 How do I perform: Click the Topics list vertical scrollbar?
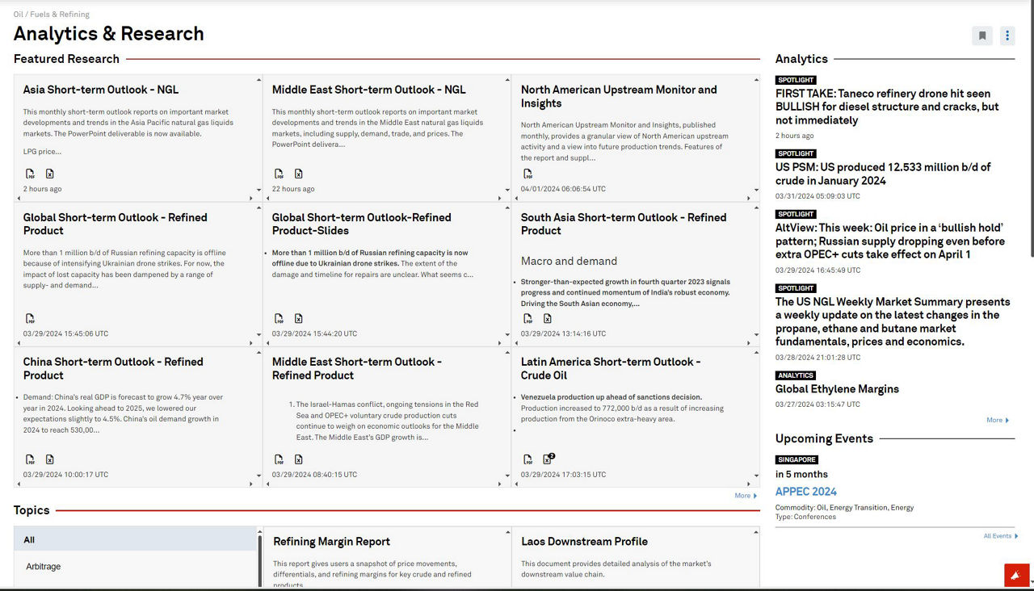coord(259,559)
